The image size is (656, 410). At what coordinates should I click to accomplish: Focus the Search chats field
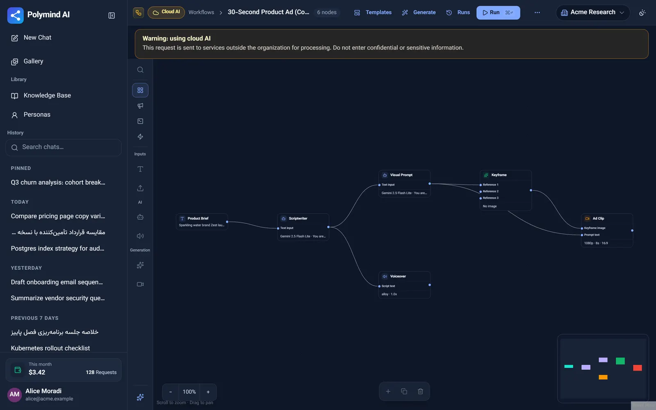tap(64, 147)
